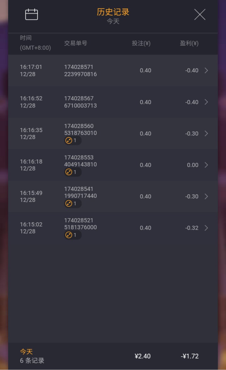Click the 投注(¥) column header
226x370 pixels.
point(141,43)
